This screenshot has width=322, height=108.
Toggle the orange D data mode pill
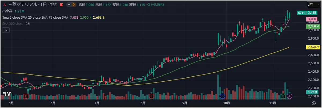72,5
